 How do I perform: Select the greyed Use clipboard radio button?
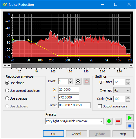[x=7, y=106]
